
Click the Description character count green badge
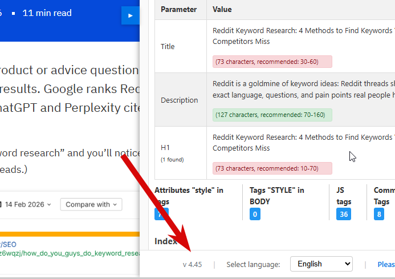(x=272, y=115)
